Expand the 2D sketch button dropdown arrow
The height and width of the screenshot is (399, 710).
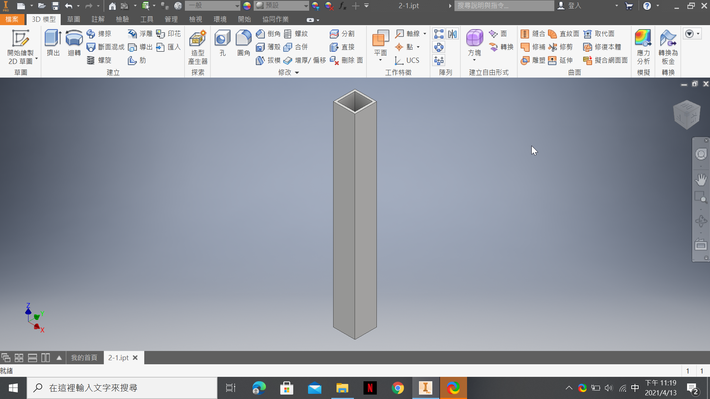tap(37, 59)
